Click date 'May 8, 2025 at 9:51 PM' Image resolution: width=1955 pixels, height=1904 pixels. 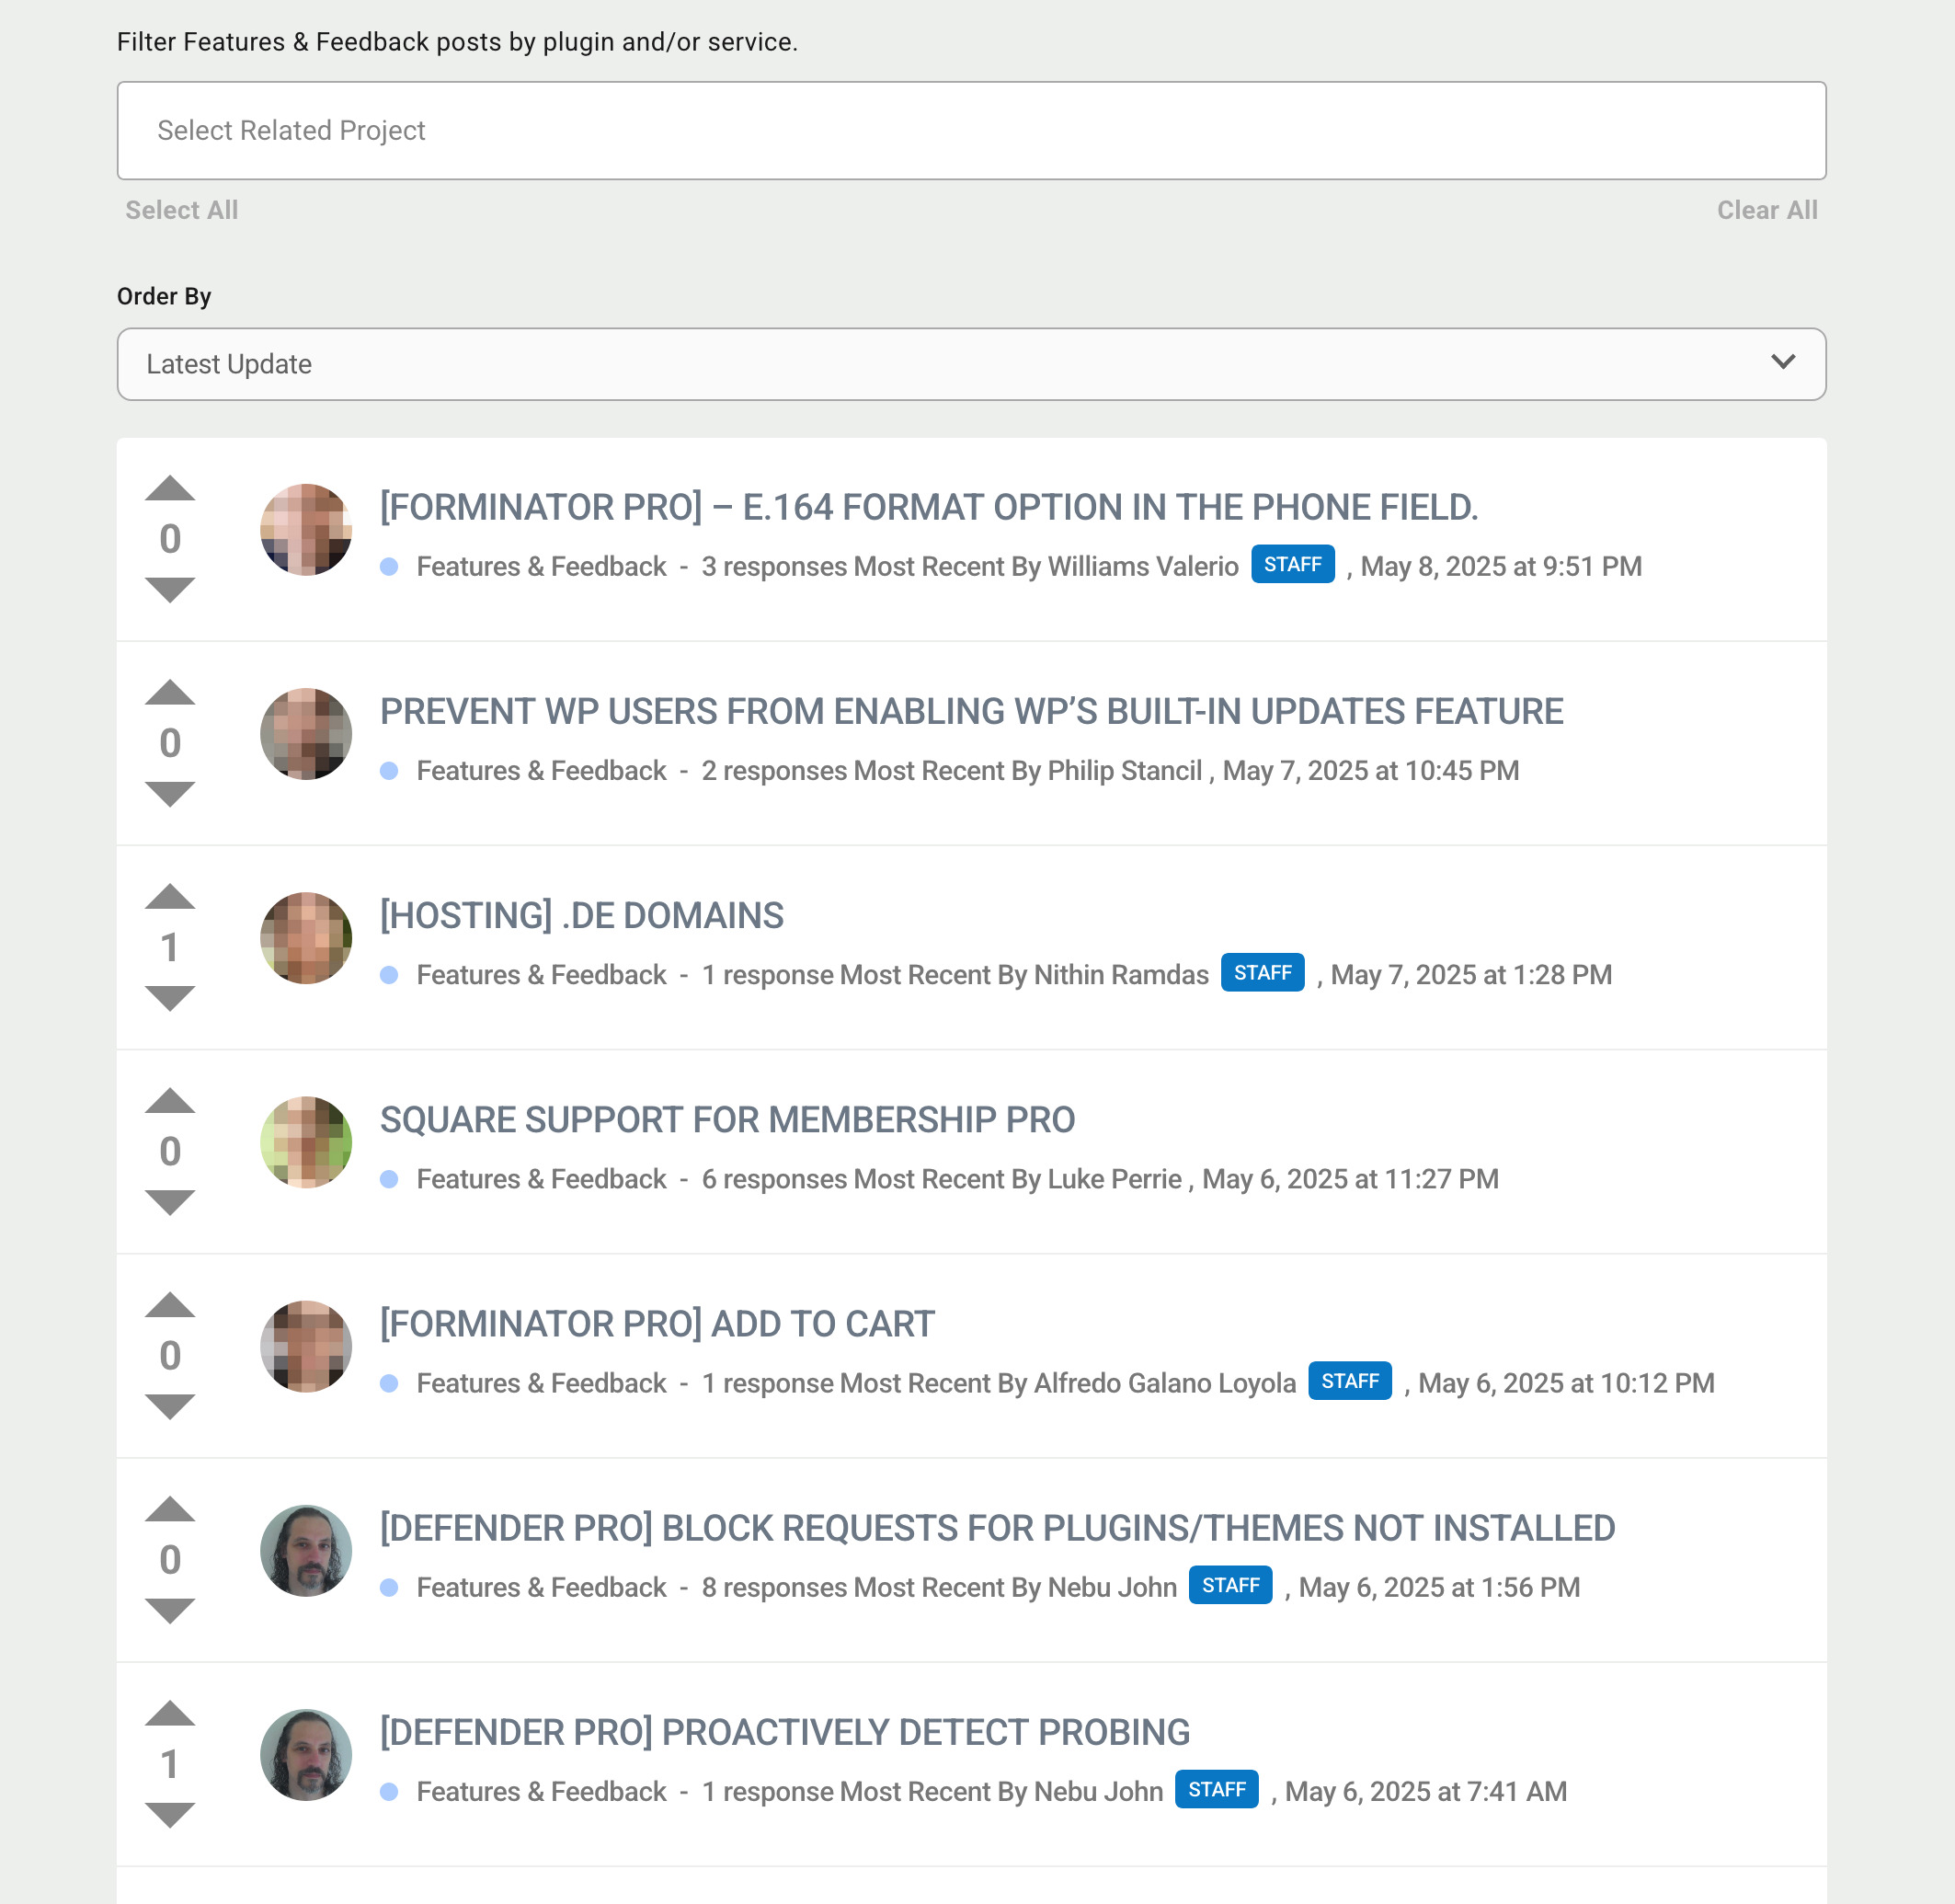tap(1502, 566)
